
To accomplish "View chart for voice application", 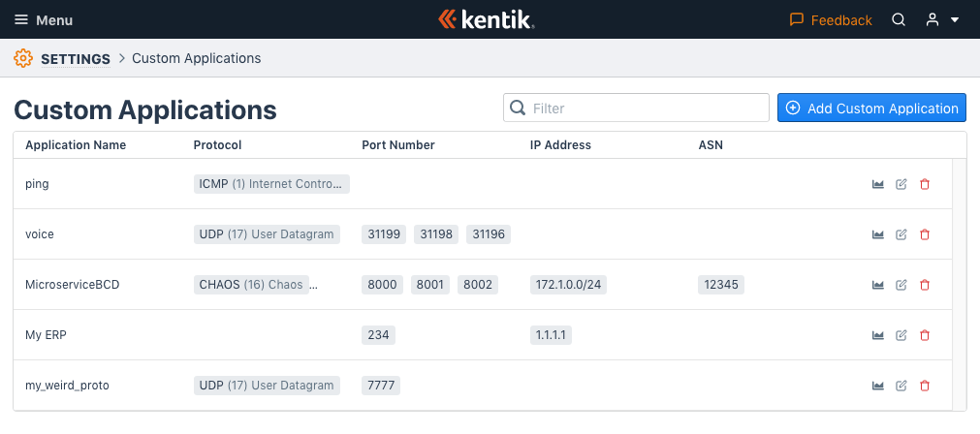I will coord(878,234).
